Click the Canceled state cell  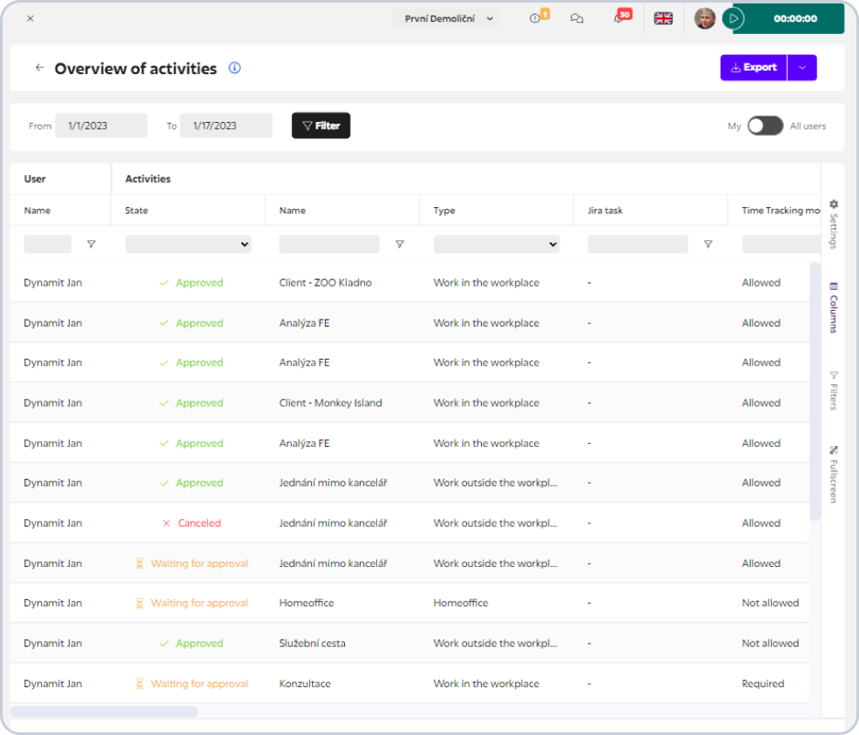click(x=192, y=523)
